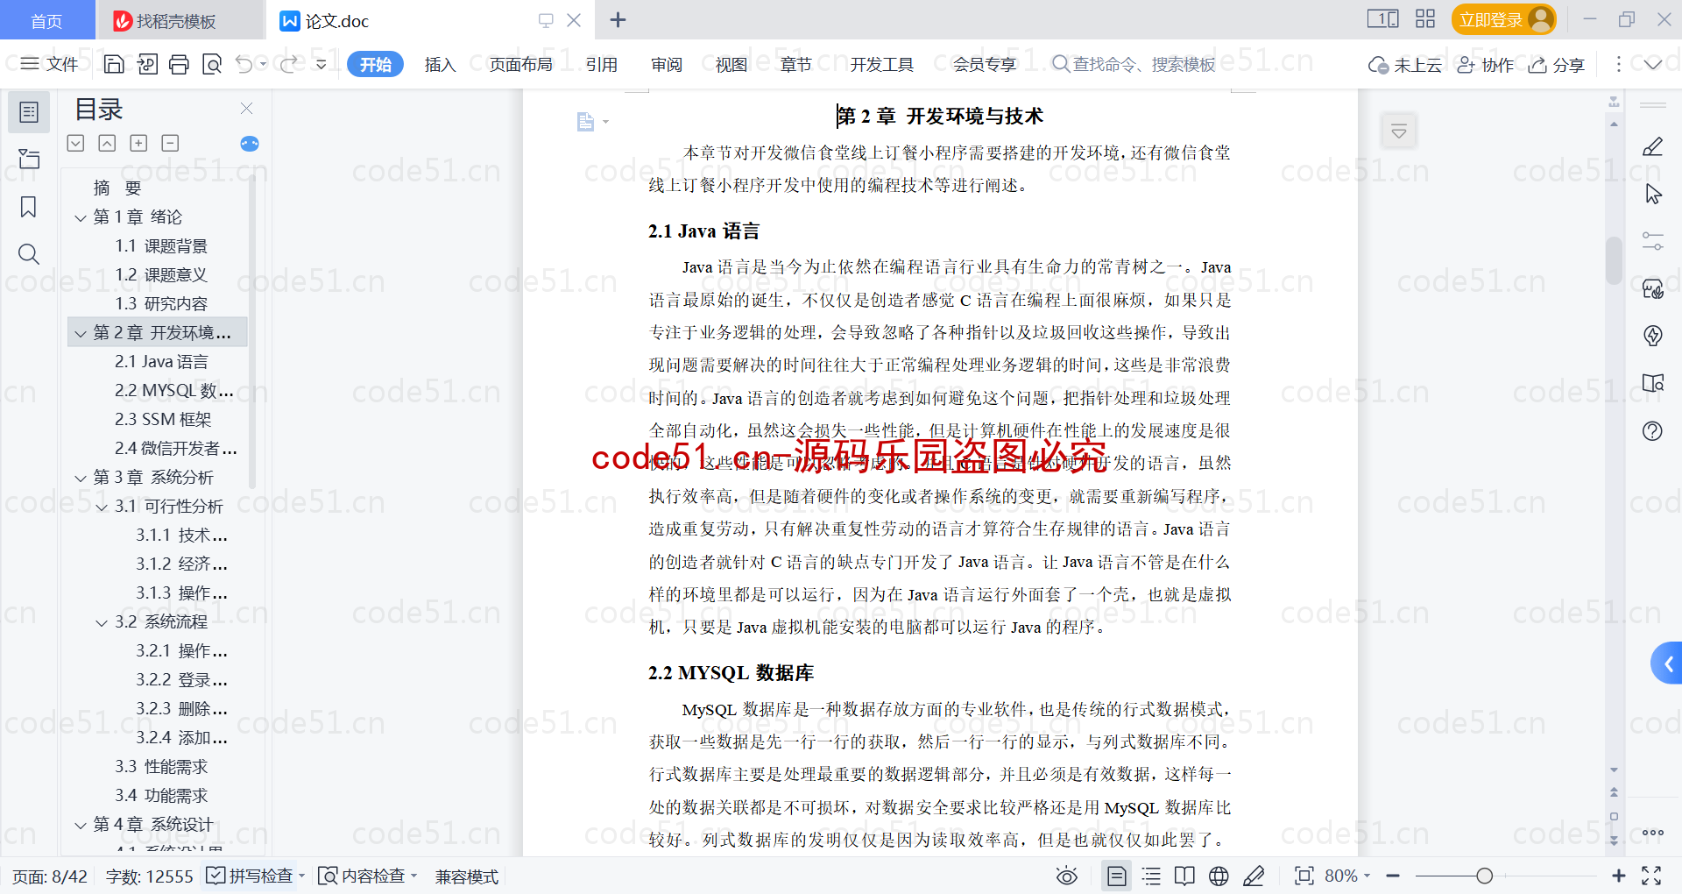Click the 分享 share button
1682x894 pixels.
pos(1557,65)
